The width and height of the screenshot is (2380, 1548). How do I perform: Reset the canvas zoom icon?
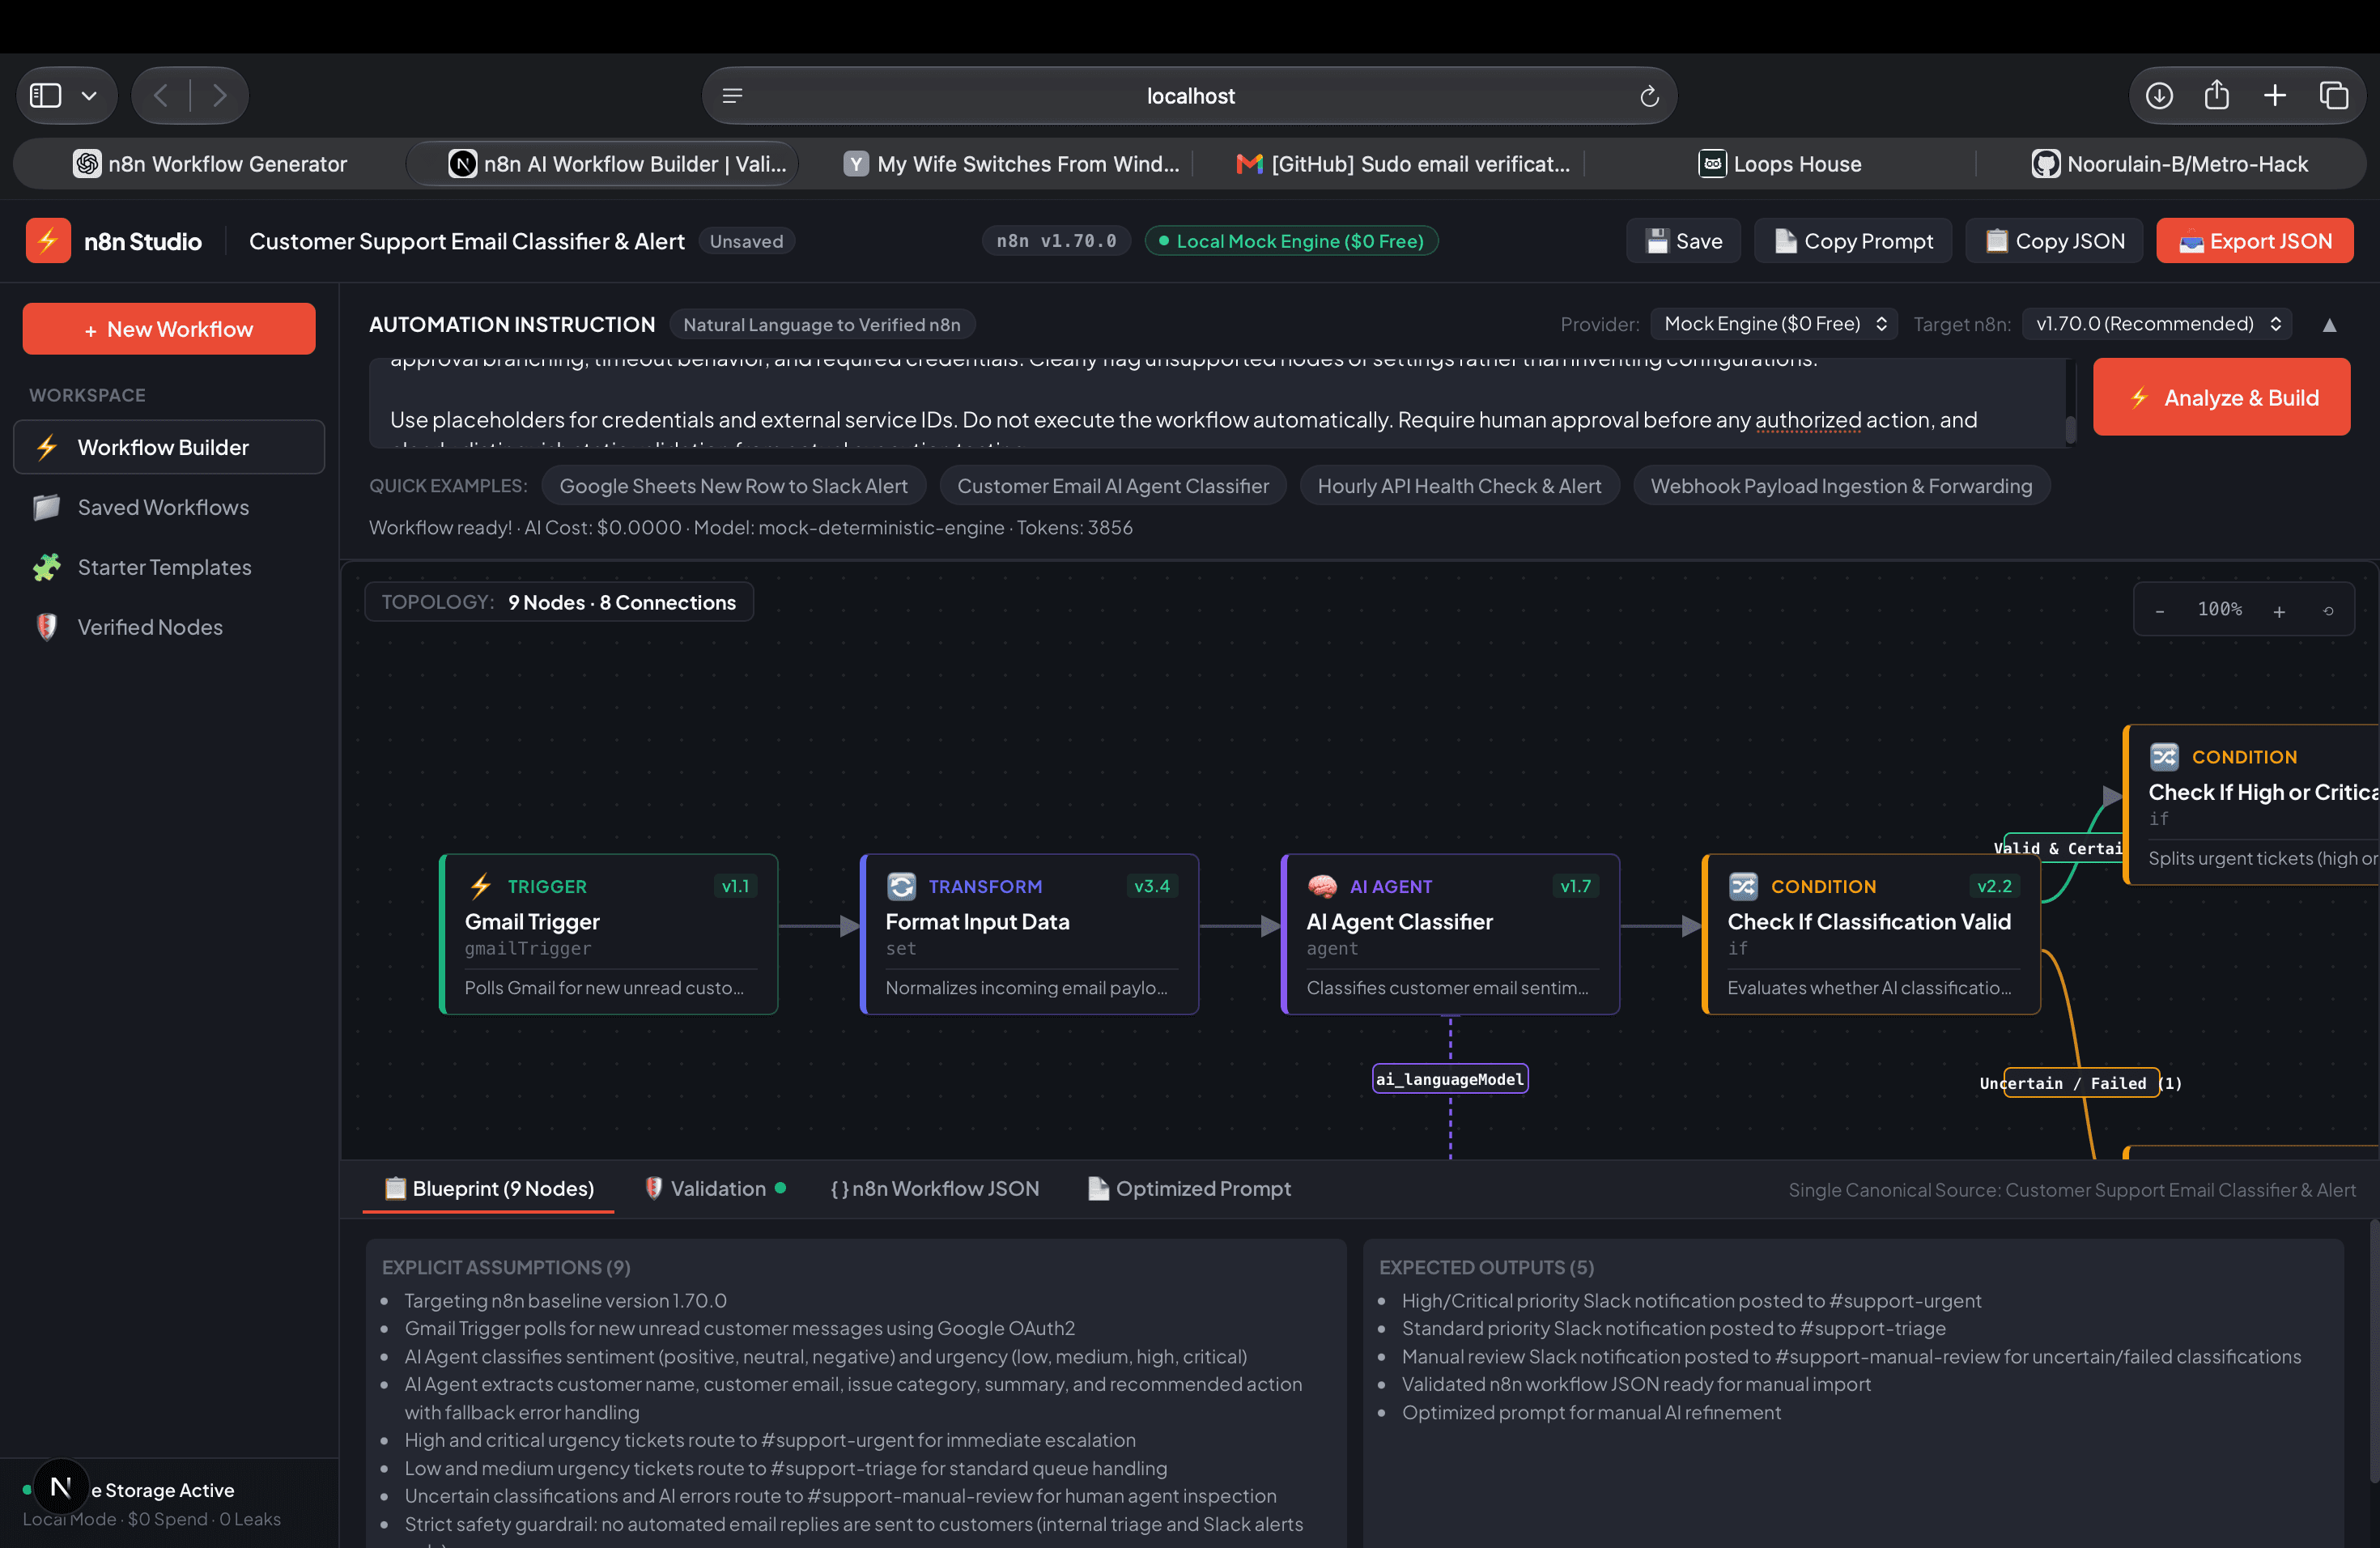[x=2328, y=611]
